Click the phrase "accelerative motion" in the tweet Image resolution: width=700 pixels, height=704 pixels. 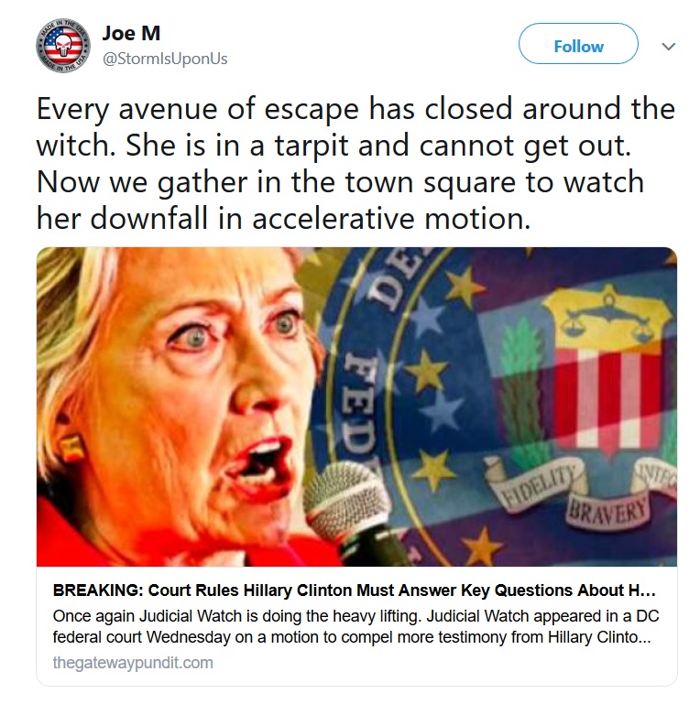(391, 218)
